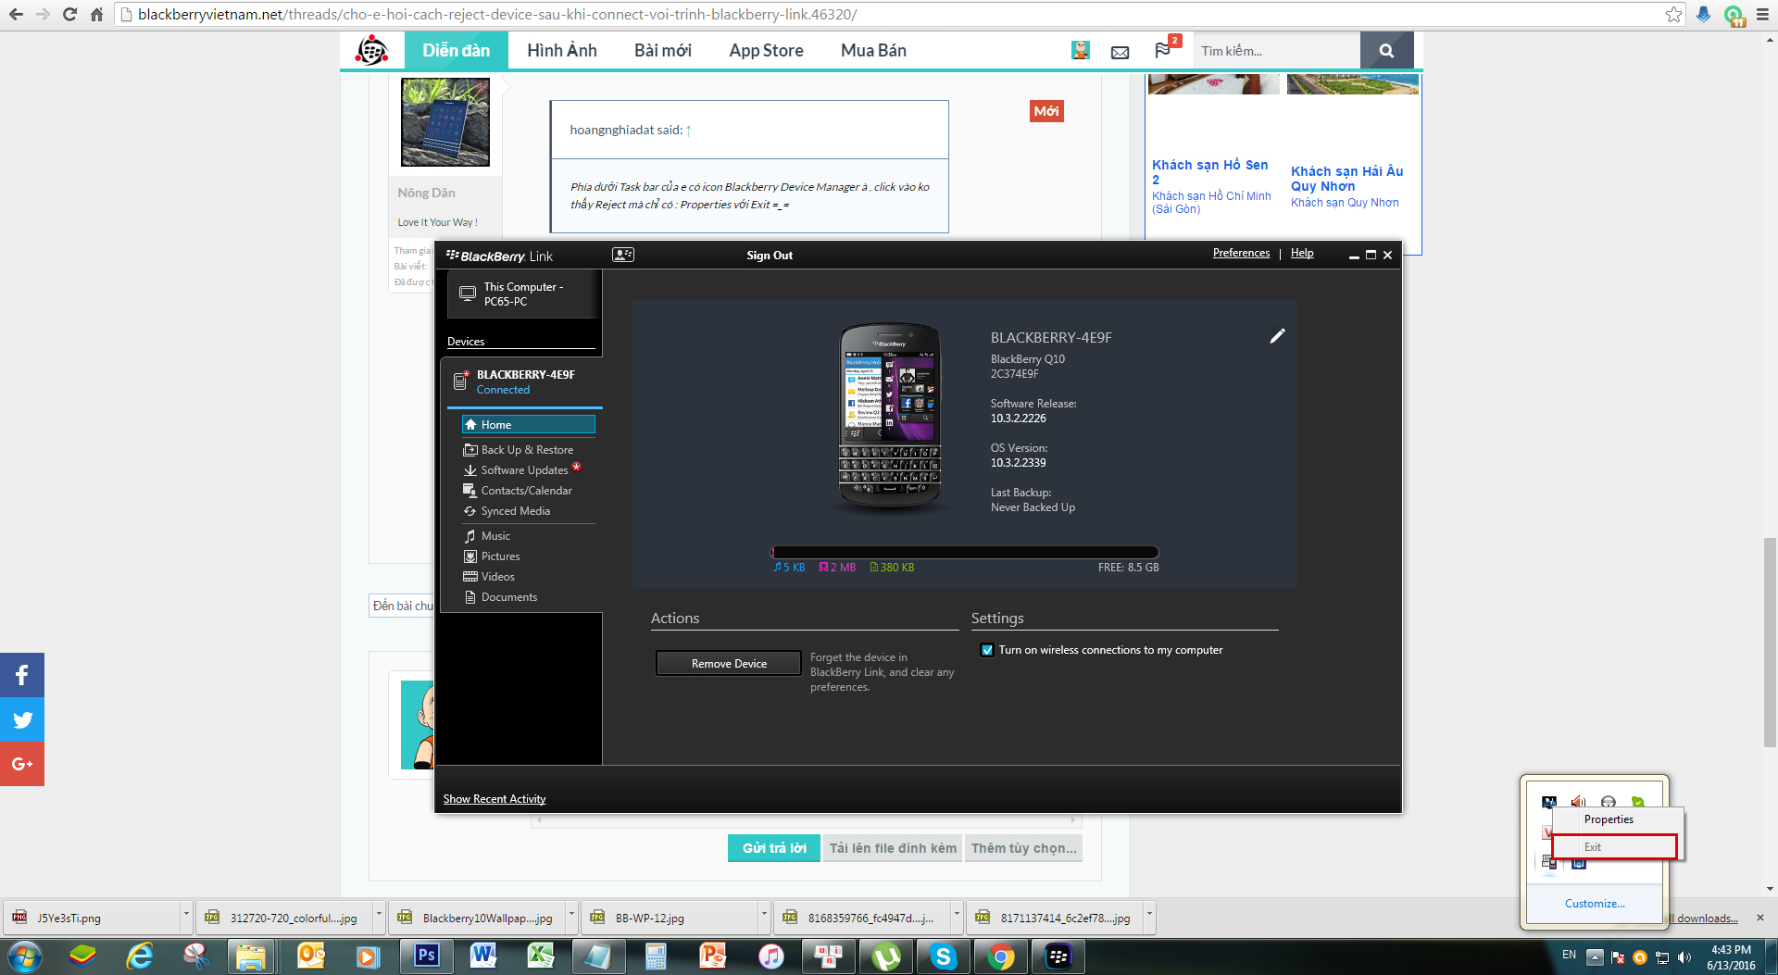The image size is (1778, 975).
Task: Open the Diễn đàn tab
Action: [456, 50]
